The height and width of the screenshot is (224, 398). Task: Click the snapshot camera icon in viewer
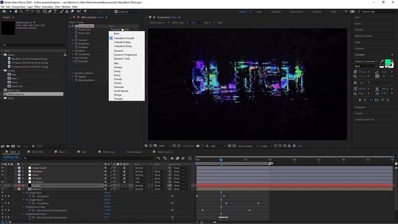[198, 146]
